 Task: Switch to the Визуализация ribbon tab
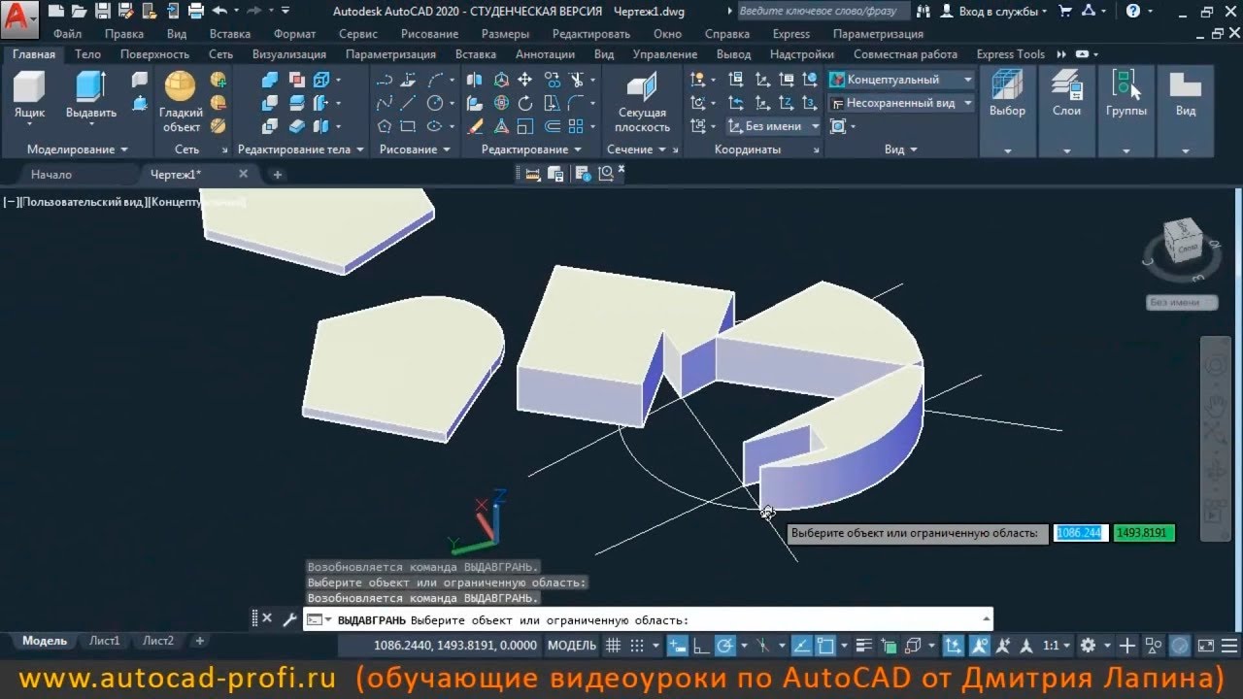(289, 54)
